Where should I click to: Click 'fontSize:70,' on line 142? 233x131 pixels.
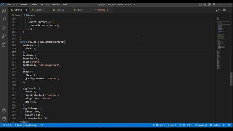point(31,59)
